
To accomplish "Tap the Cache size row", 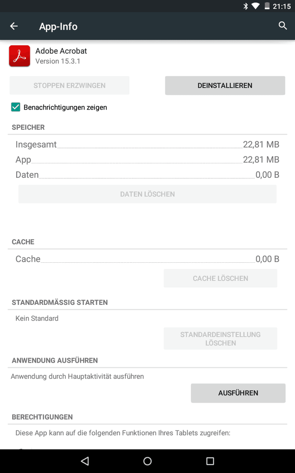I will (148, 259).
